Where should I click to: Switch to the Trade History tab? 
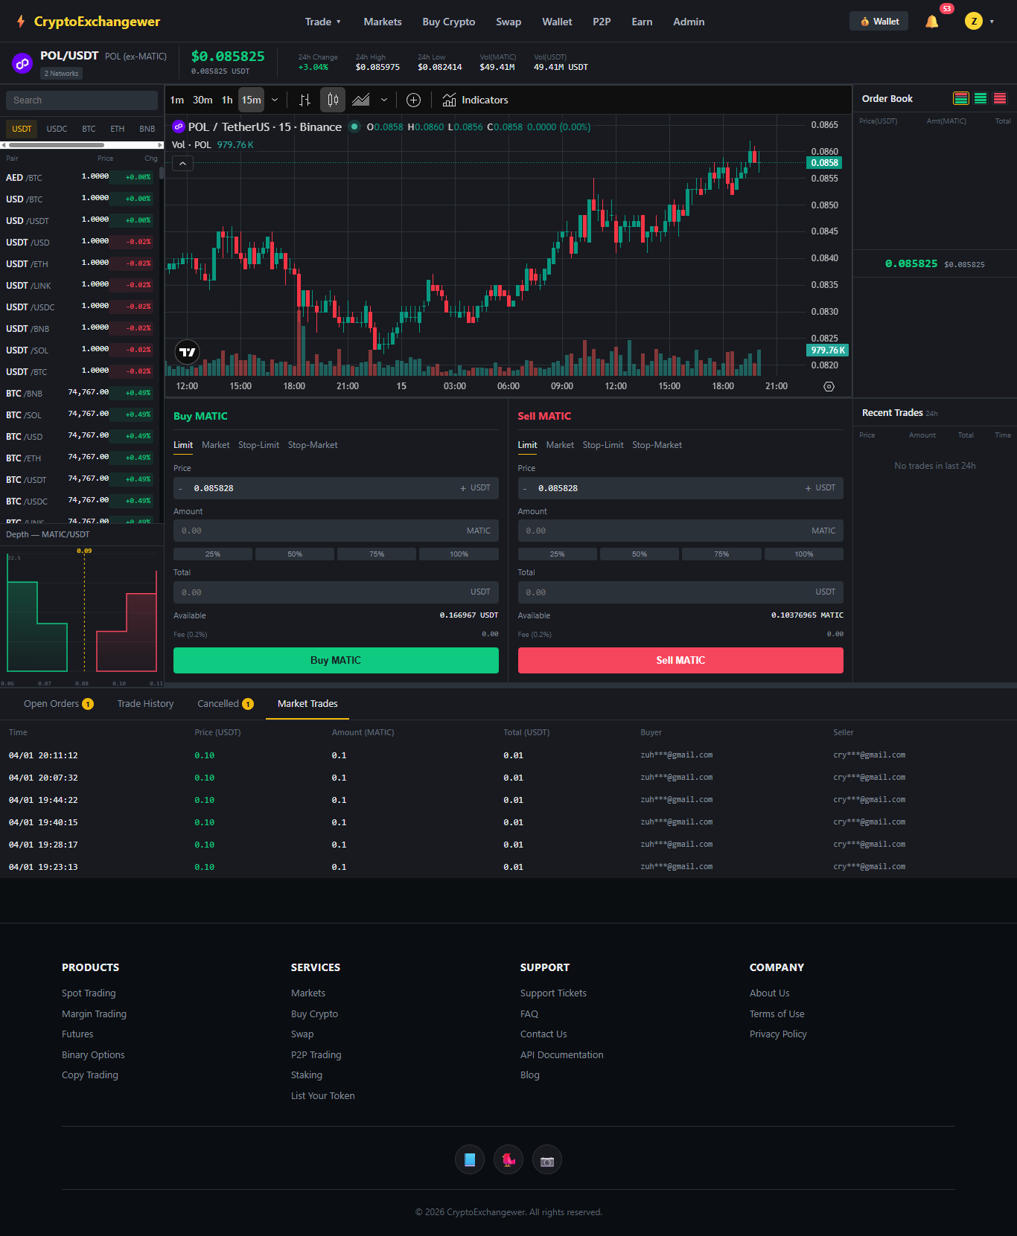(x=145, y=704)
